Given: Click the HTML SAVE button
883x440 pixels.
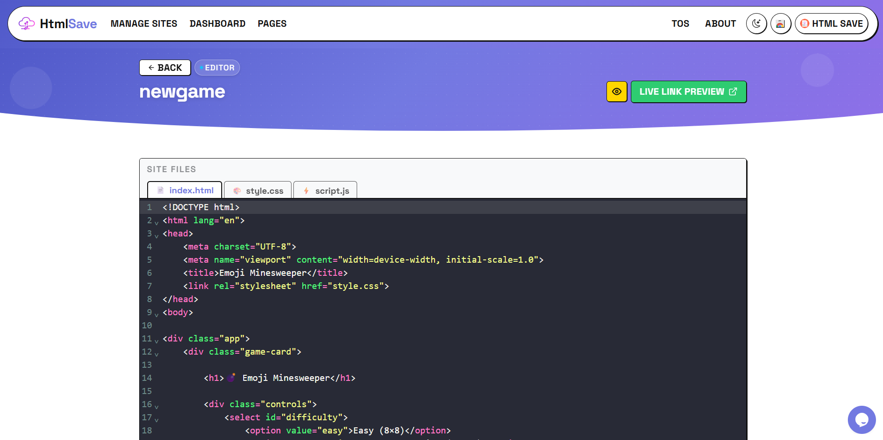Looking at the screenshot, I should coord(831,23).
